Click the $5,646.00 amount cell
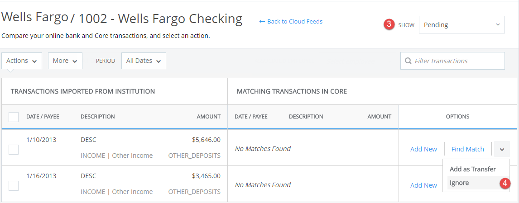 click(x=206, y=140)
